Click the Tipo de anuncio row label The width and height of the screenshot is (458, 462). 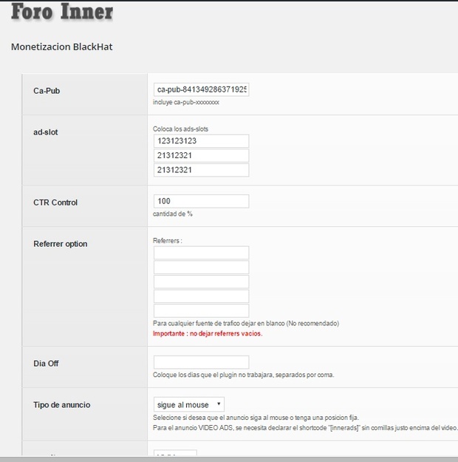[x=62, y=405]
